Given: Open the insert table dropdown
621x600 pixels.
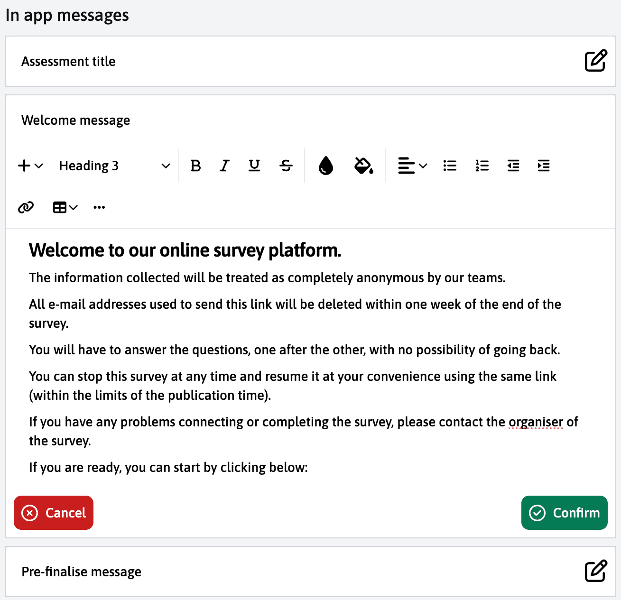Looking at the screenshot, I should (x=65, y=207).
